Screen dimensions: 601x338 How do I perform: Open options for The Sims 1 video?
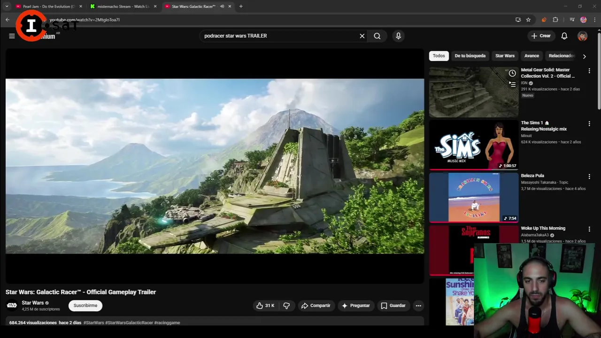[589, 124]
